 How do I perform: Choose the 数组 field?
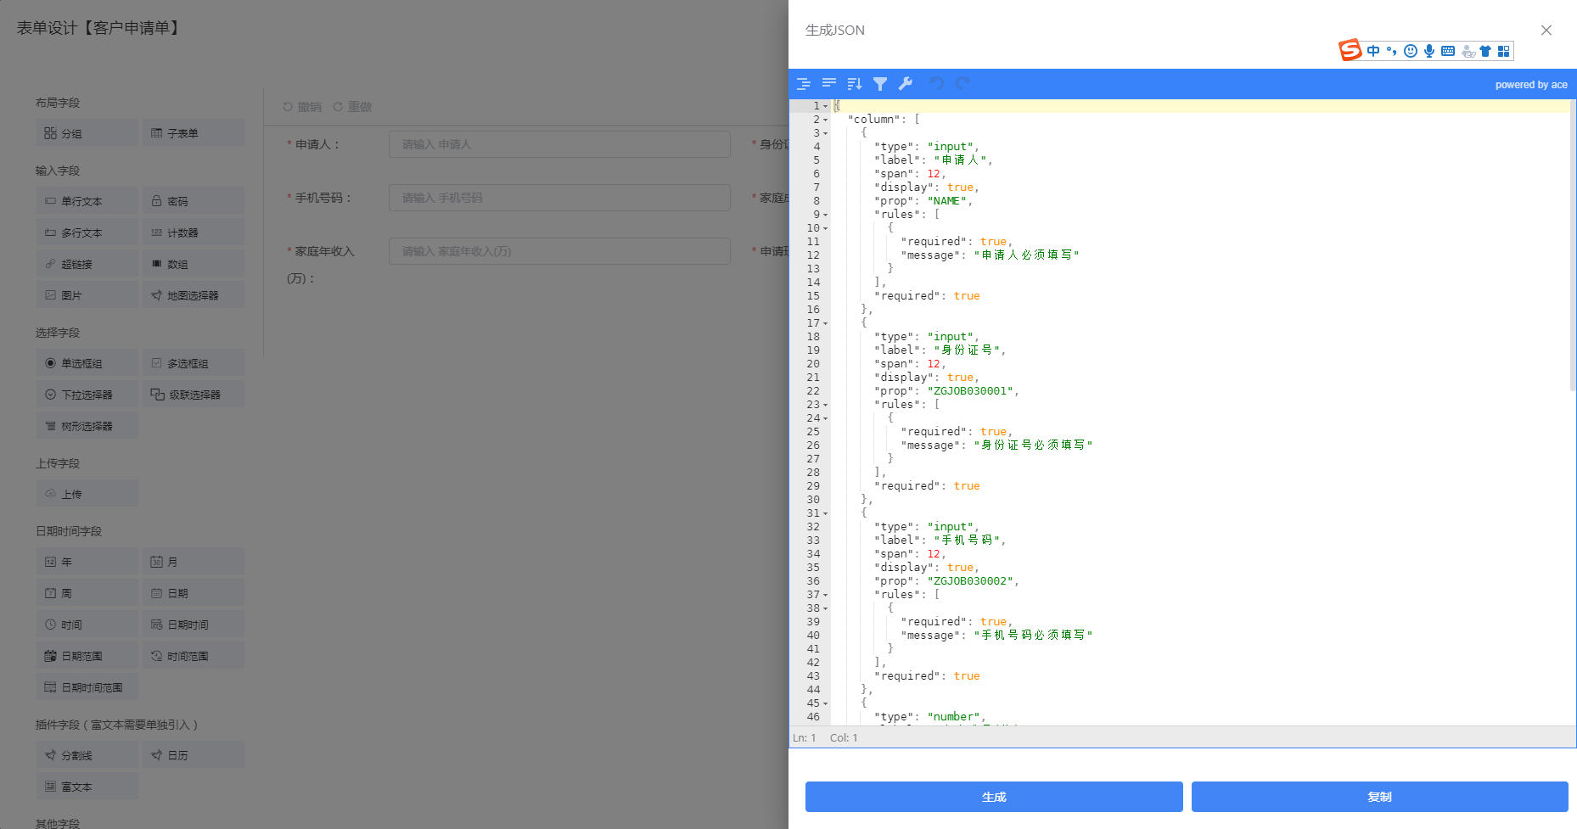click(x=193, y=264)
